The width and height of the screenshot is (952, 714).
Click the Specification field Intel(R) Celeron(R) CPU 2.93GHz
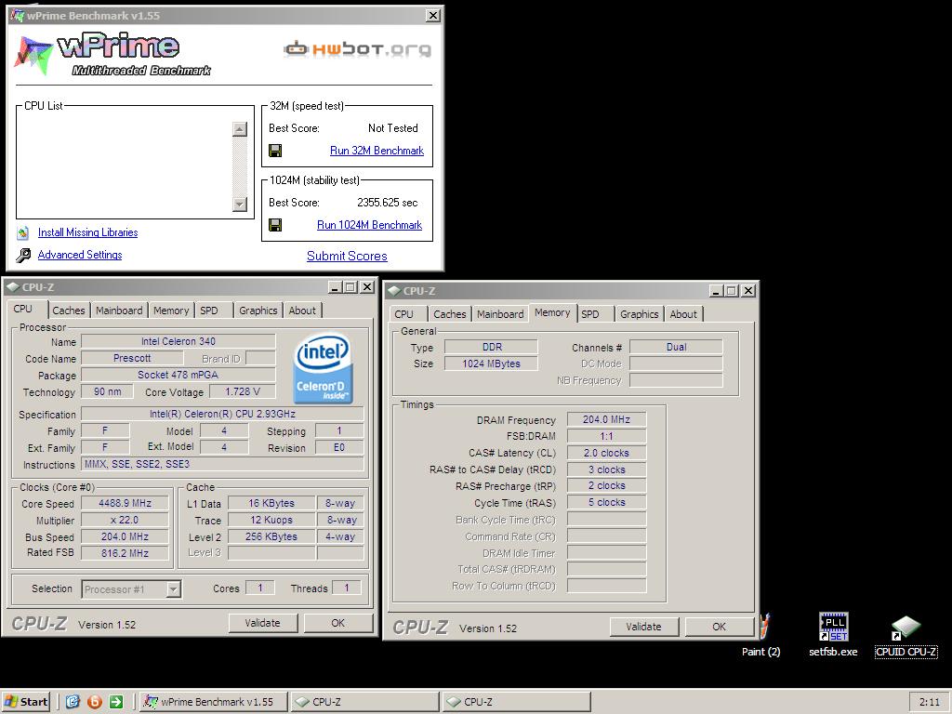point(222,414)
